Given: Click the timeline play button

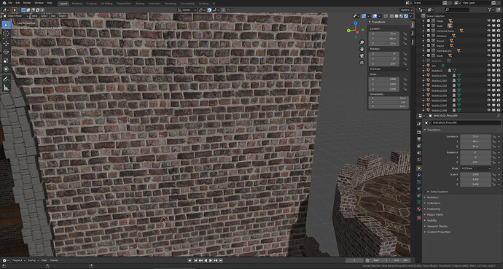Looking at the screenshot, I should (211, 261).
